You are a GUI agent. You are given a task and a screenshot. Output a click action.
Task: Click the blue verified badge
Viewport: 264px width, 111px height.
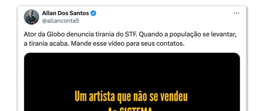pyautogui.click(x=93, y=13)
